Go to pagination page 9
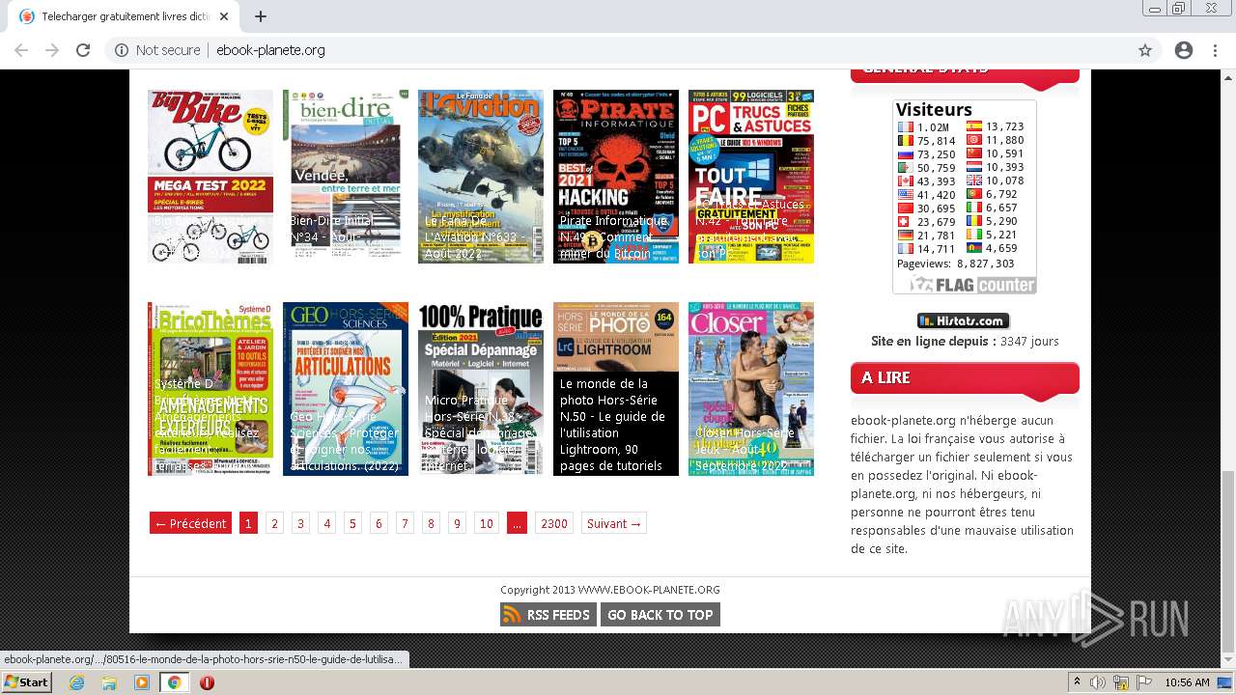The width and height of the screenshot is (1236, 695). click(457, 523)
